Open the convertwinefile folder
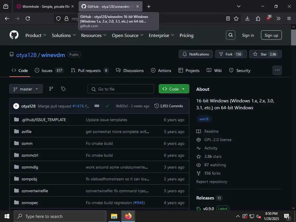 35,191
